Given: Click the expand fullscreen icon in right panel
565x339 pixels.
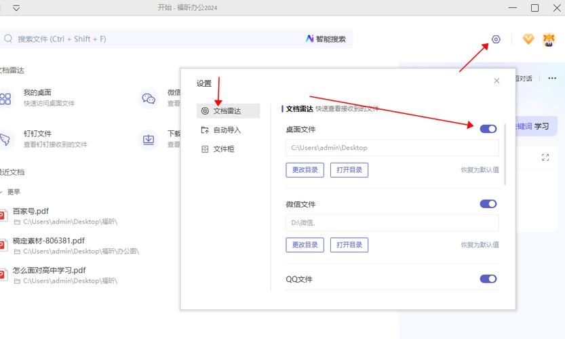Looking at the screenshot, I should [x=545, y=157].
